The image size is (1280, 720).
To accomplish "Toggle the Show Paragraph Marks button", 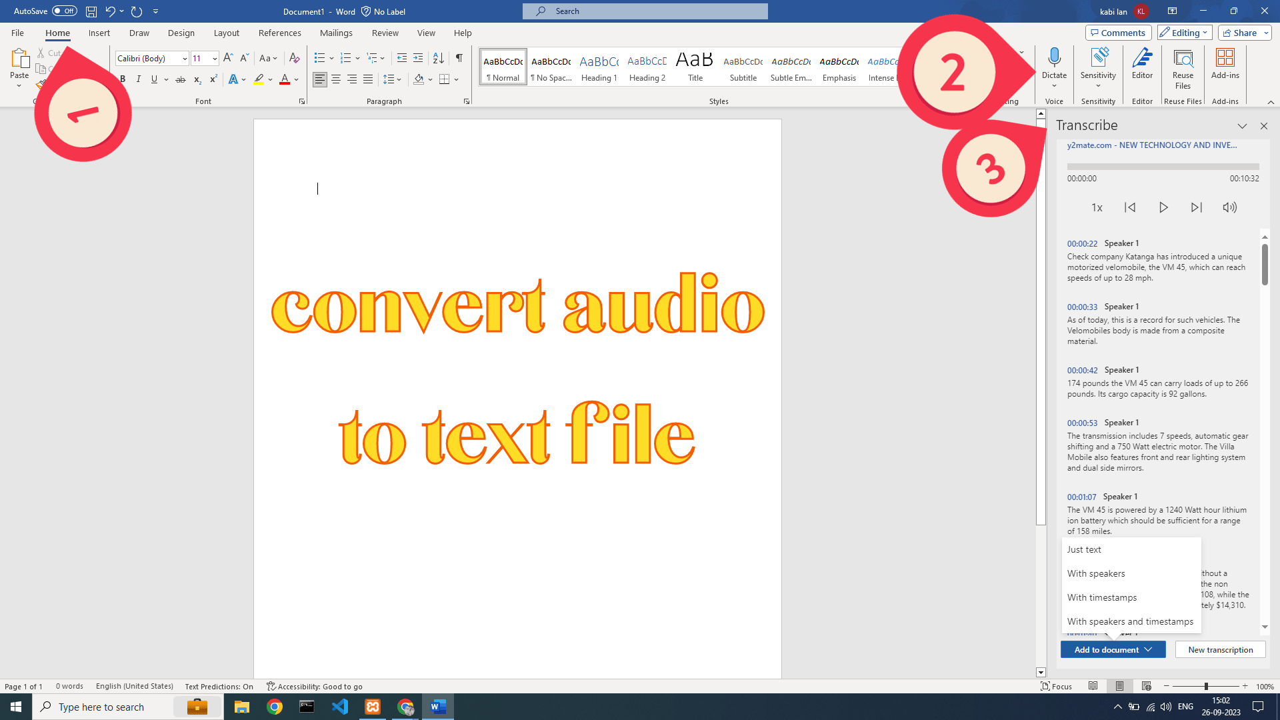I will pyautogui.click(x=459, y=58).
